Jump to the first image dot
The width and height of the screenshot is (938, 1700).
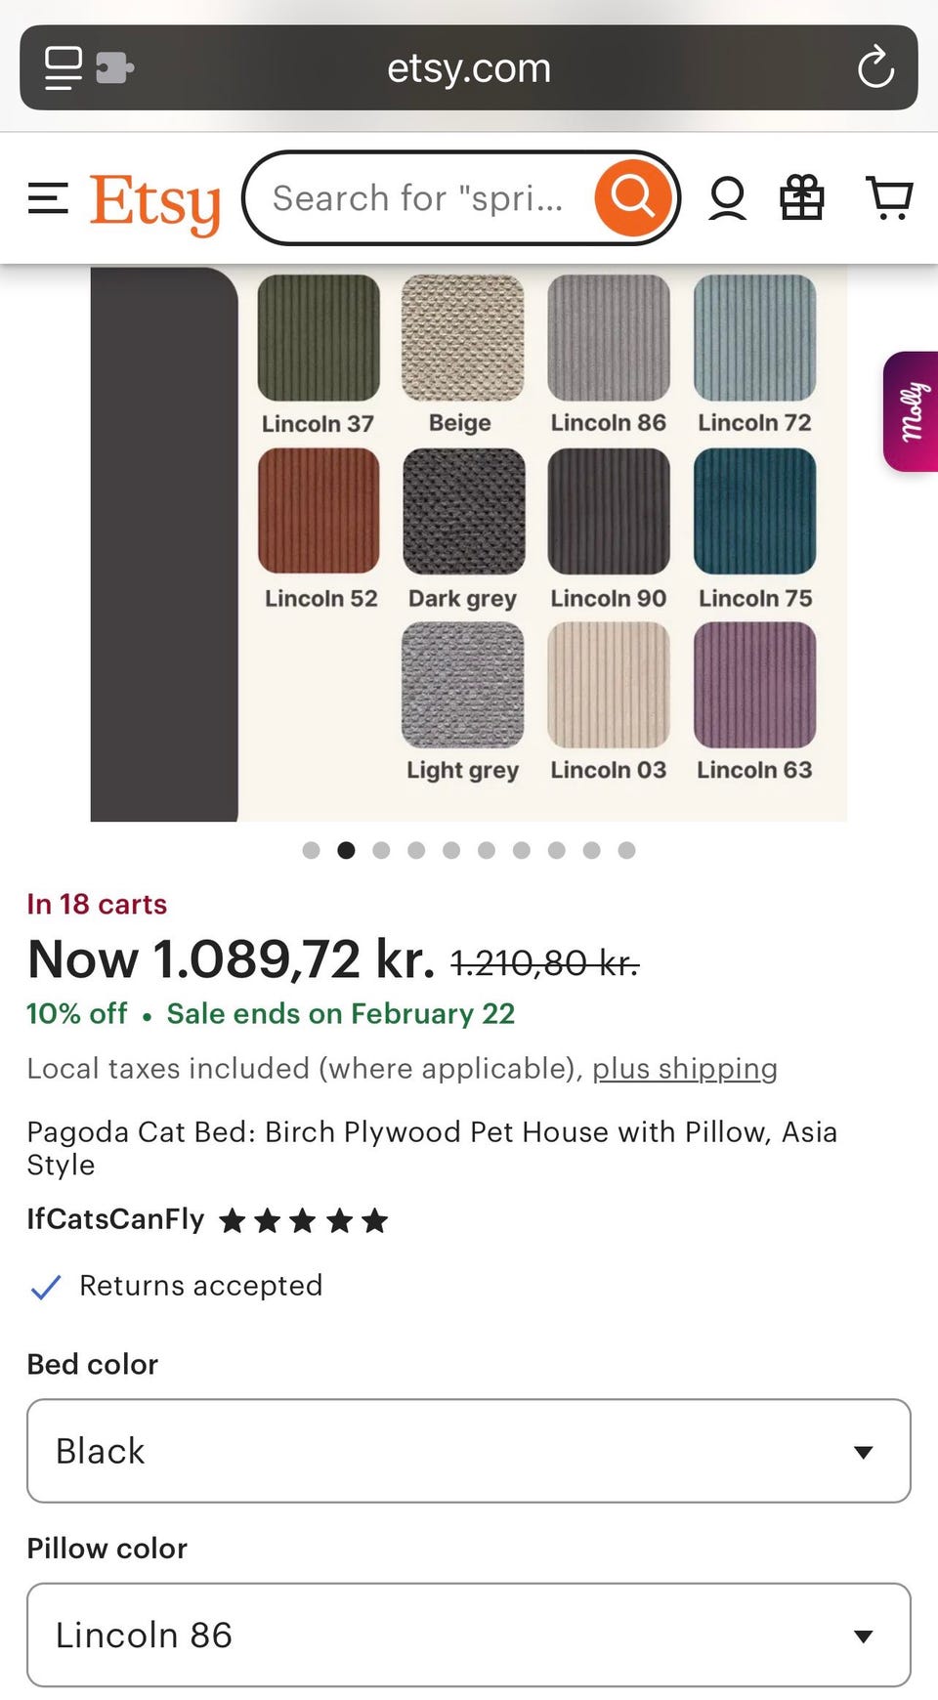click(312, 850)
